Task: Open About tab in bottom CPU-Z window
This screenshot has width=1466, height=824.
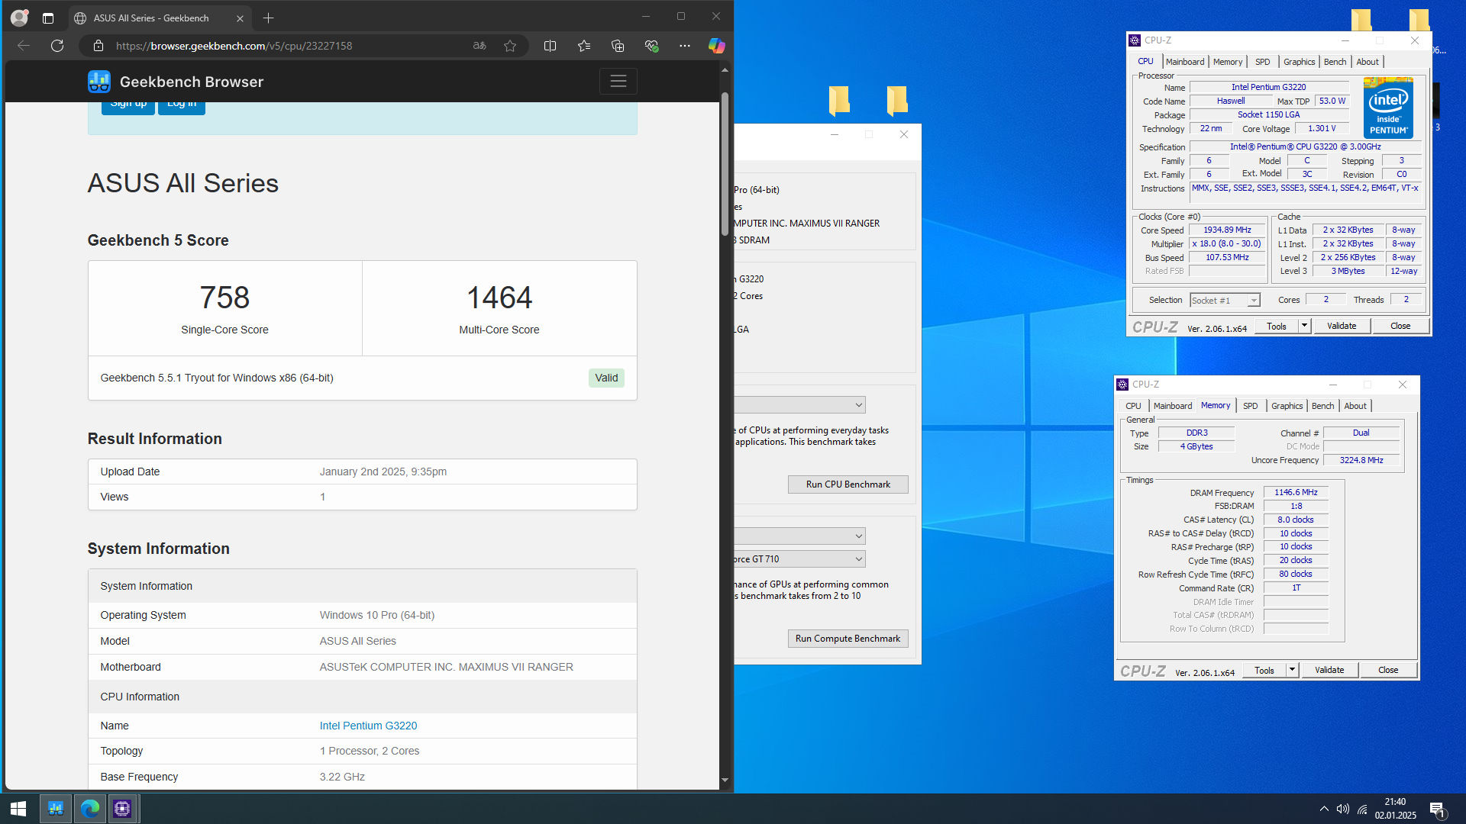Action: coord(1355,406)
